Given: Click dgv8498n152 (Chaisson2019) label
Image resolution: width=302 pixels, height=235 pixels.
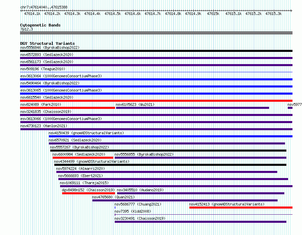Looking at the screenshot, I should coord(88,190).
